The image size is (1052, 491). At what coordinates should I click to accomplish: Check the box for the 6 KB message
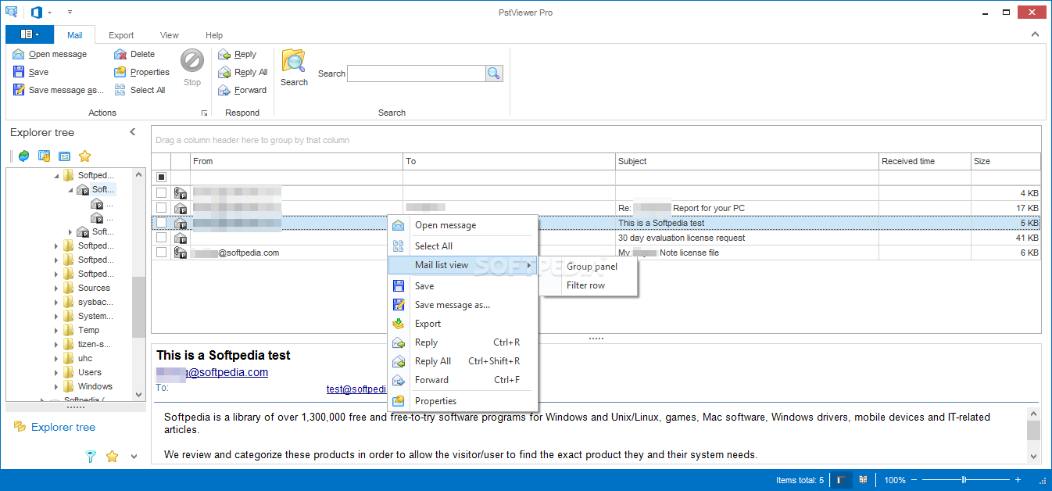(x=161, y=253)
